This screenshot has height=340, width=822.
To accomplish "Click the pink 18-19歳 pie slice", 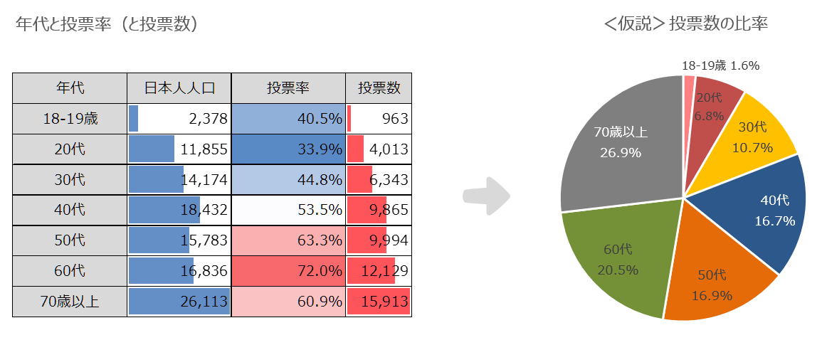I will pos(688,85).
